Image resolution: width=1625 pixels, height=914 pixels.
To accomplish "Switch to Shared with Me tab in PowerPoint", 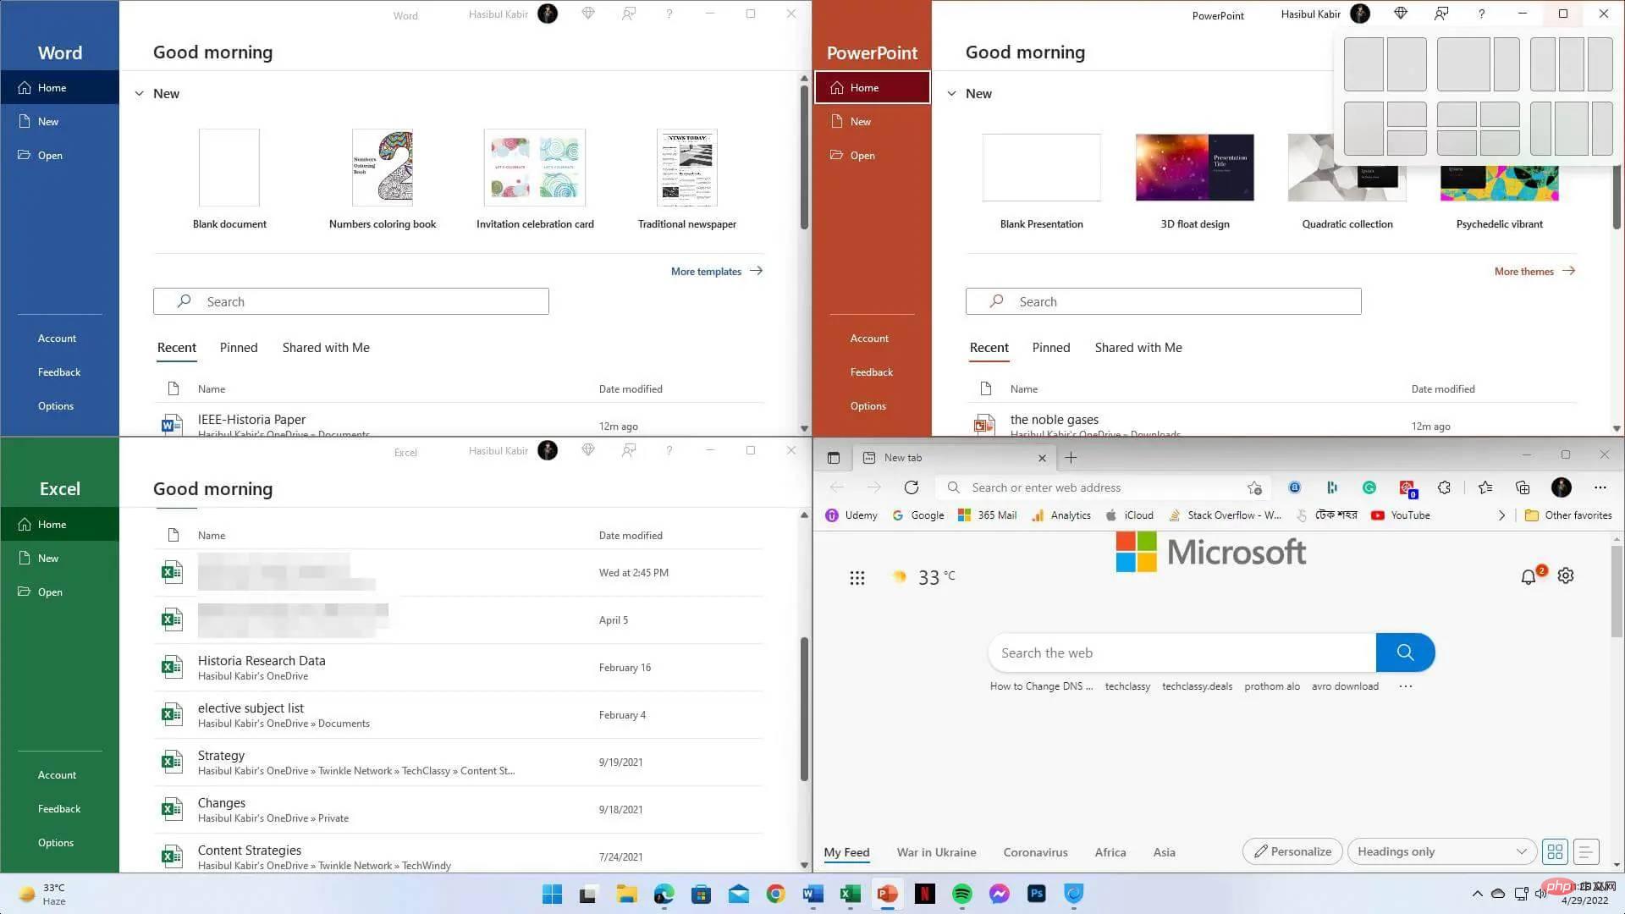I will tap(1139, 347).
